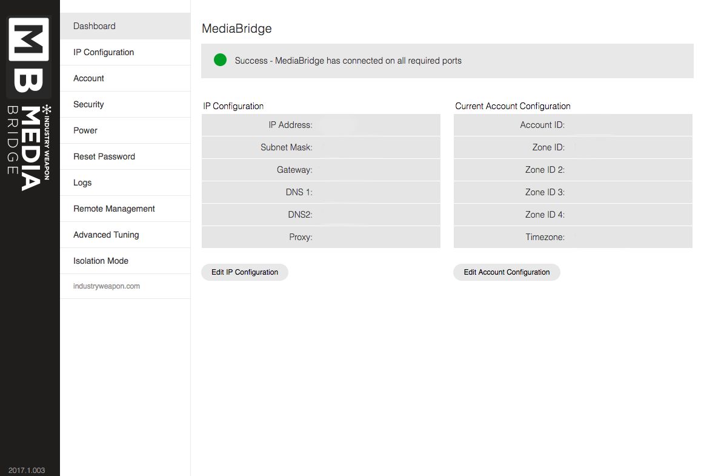The height and width of the screenshot is (476, 701).
Task: Select the IP Address row
Action: [321, 125]
